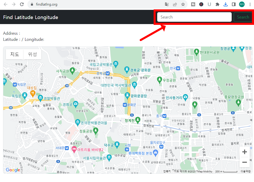The image size is (254, 182).
Task: Open the Google logo link on map
Action: point(13,170)
